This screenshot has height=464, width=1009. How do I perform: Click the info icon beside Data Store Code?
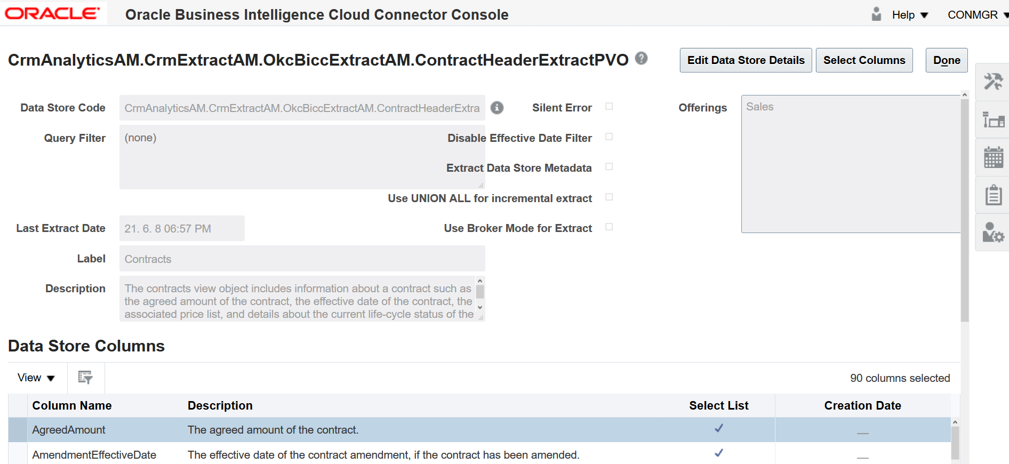click(497, 108)
